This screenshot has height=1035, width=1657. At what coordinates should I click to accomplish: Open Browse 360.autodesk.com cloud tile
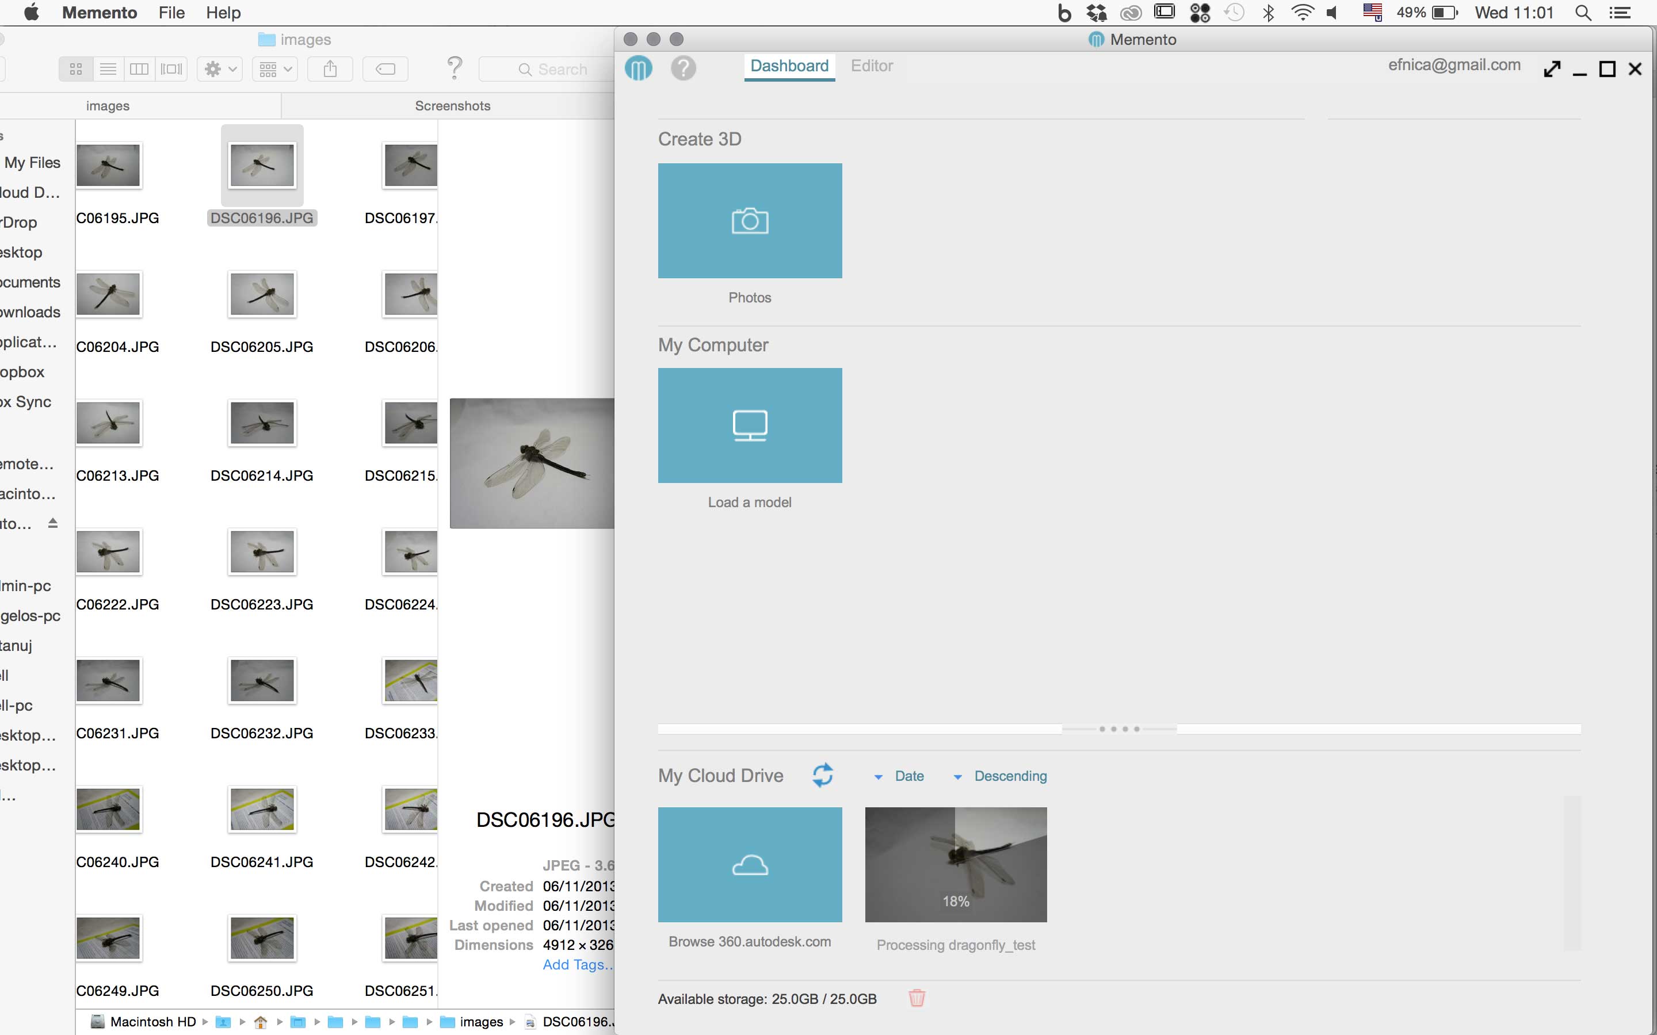point(750,864)
